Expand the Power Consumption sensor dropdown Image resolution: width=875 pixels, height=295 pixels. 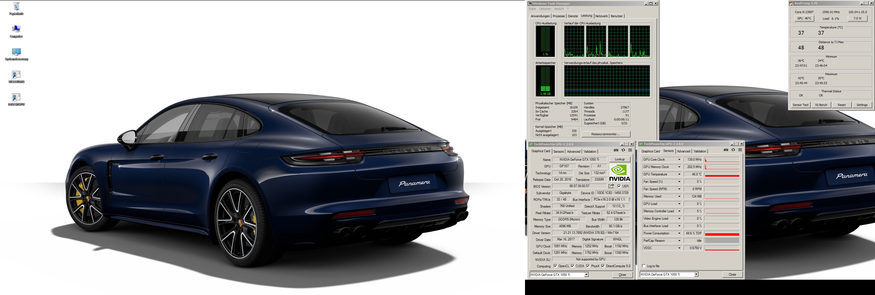[x=679, y=233]
